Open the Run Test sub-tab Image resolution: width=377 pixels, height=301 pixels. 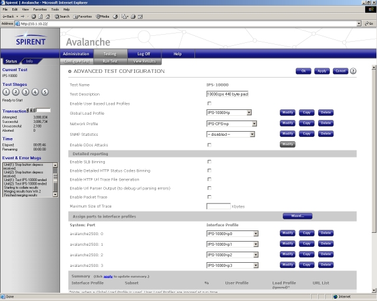[110, 62]
